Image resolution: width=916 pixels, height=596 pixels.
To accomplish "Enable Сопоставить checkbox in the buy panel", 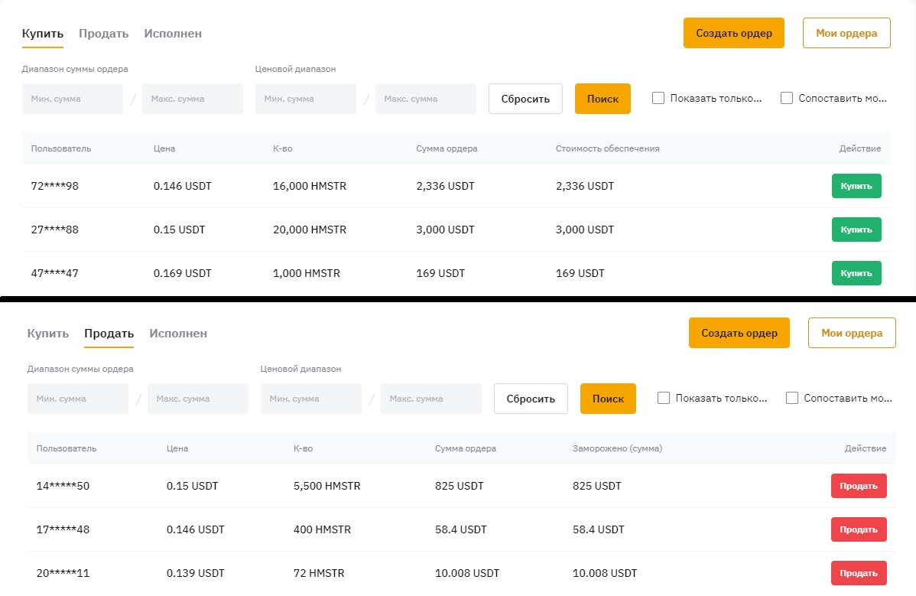I will [787, 98].
